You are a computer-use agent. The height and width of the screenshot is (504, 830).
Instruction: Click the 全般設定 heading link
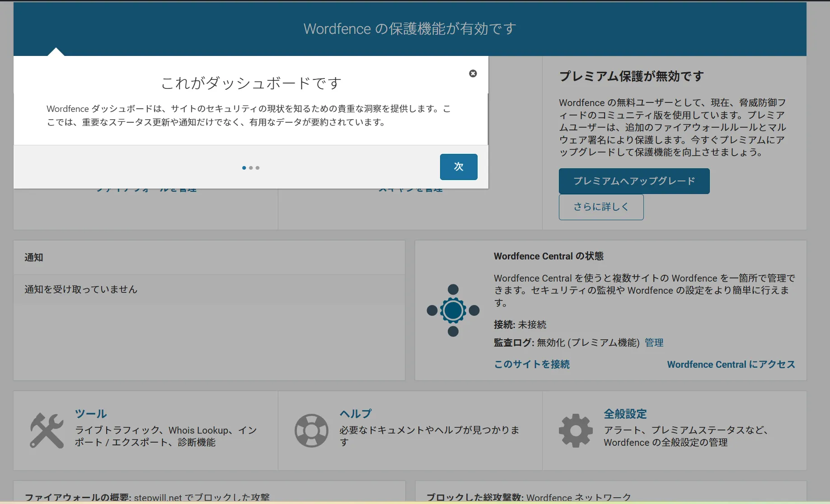tap(625, 413)
